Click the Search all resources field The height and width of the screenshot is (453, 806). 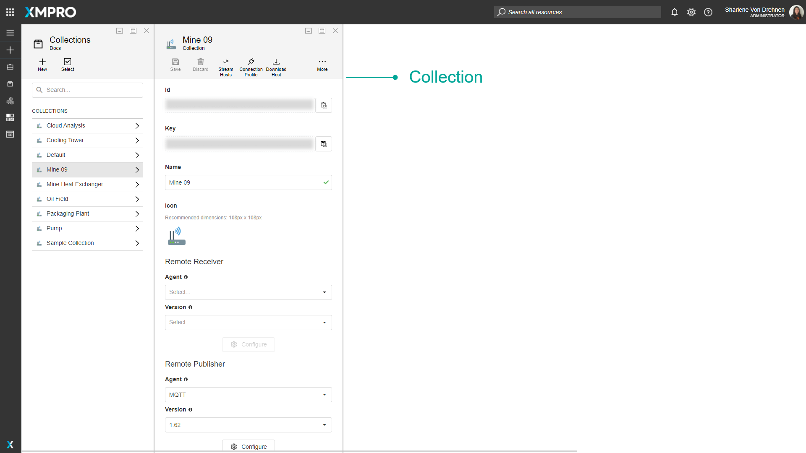click(x=577, y=12)
